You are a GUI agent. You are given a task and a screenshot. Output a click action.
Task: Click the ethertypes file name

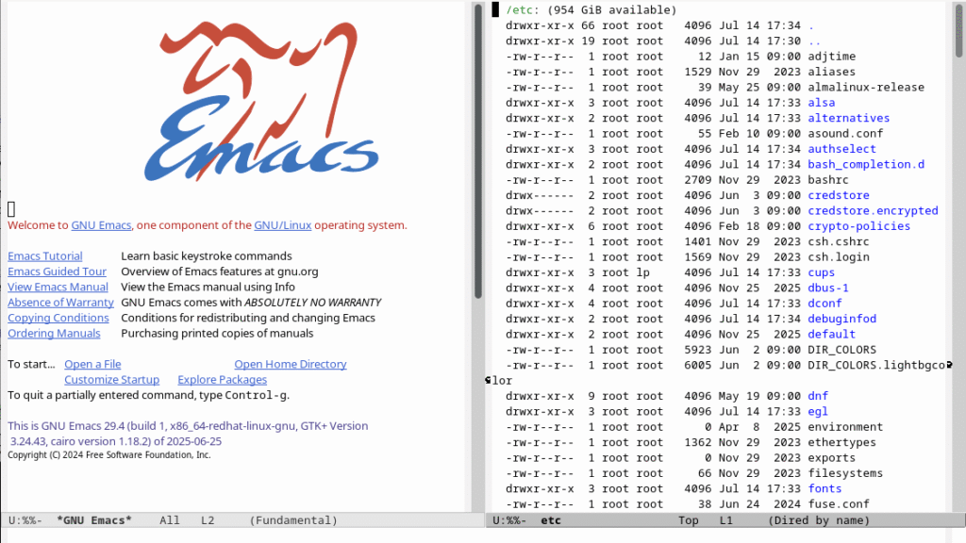coord(841,442)
